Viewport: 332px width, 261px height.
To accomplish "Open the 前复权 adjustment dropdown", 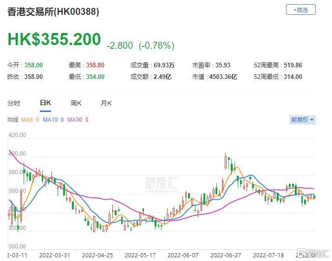I will tap(302, 120).
